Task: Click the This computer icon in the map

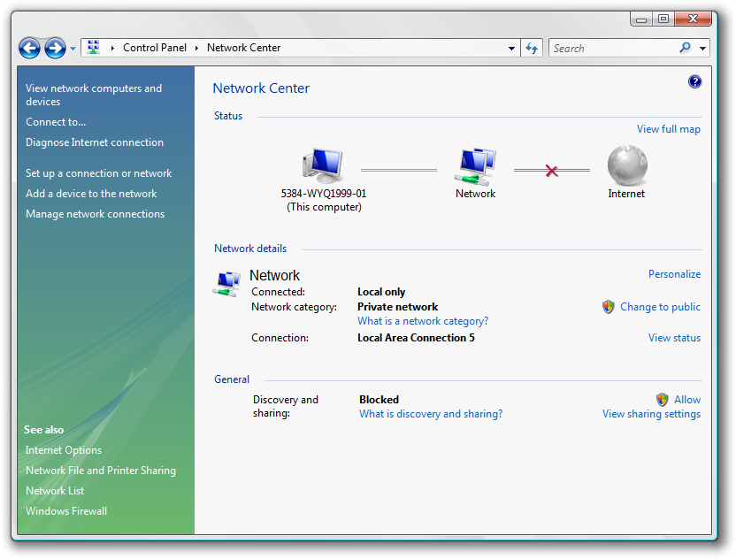Action: [323, 166]
